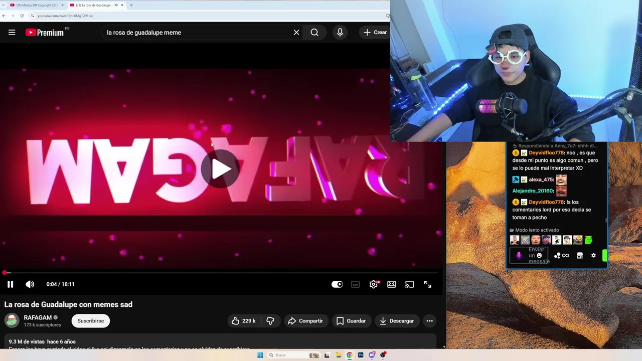Send the chat message with the green button
The image size is (642, 361).
point(604,256)
